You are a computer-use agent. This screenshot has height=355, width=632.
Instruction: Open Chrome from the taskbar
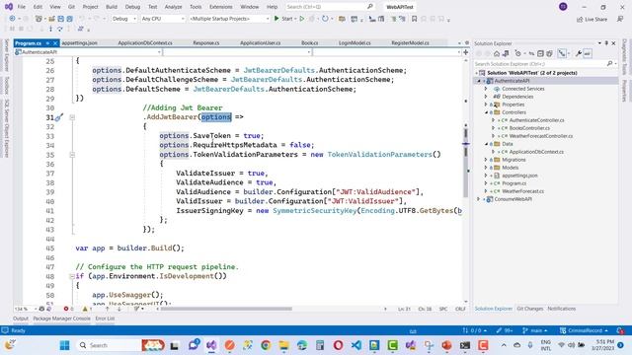click(x=266, y=345)
